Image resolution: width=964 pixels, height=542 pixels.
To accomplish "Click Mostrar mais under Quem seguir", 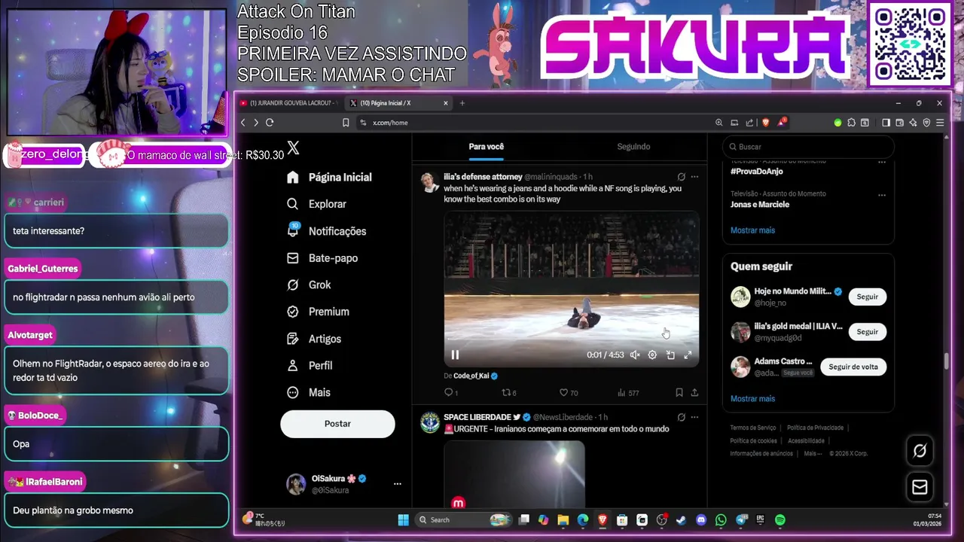I will pos(752,399).
